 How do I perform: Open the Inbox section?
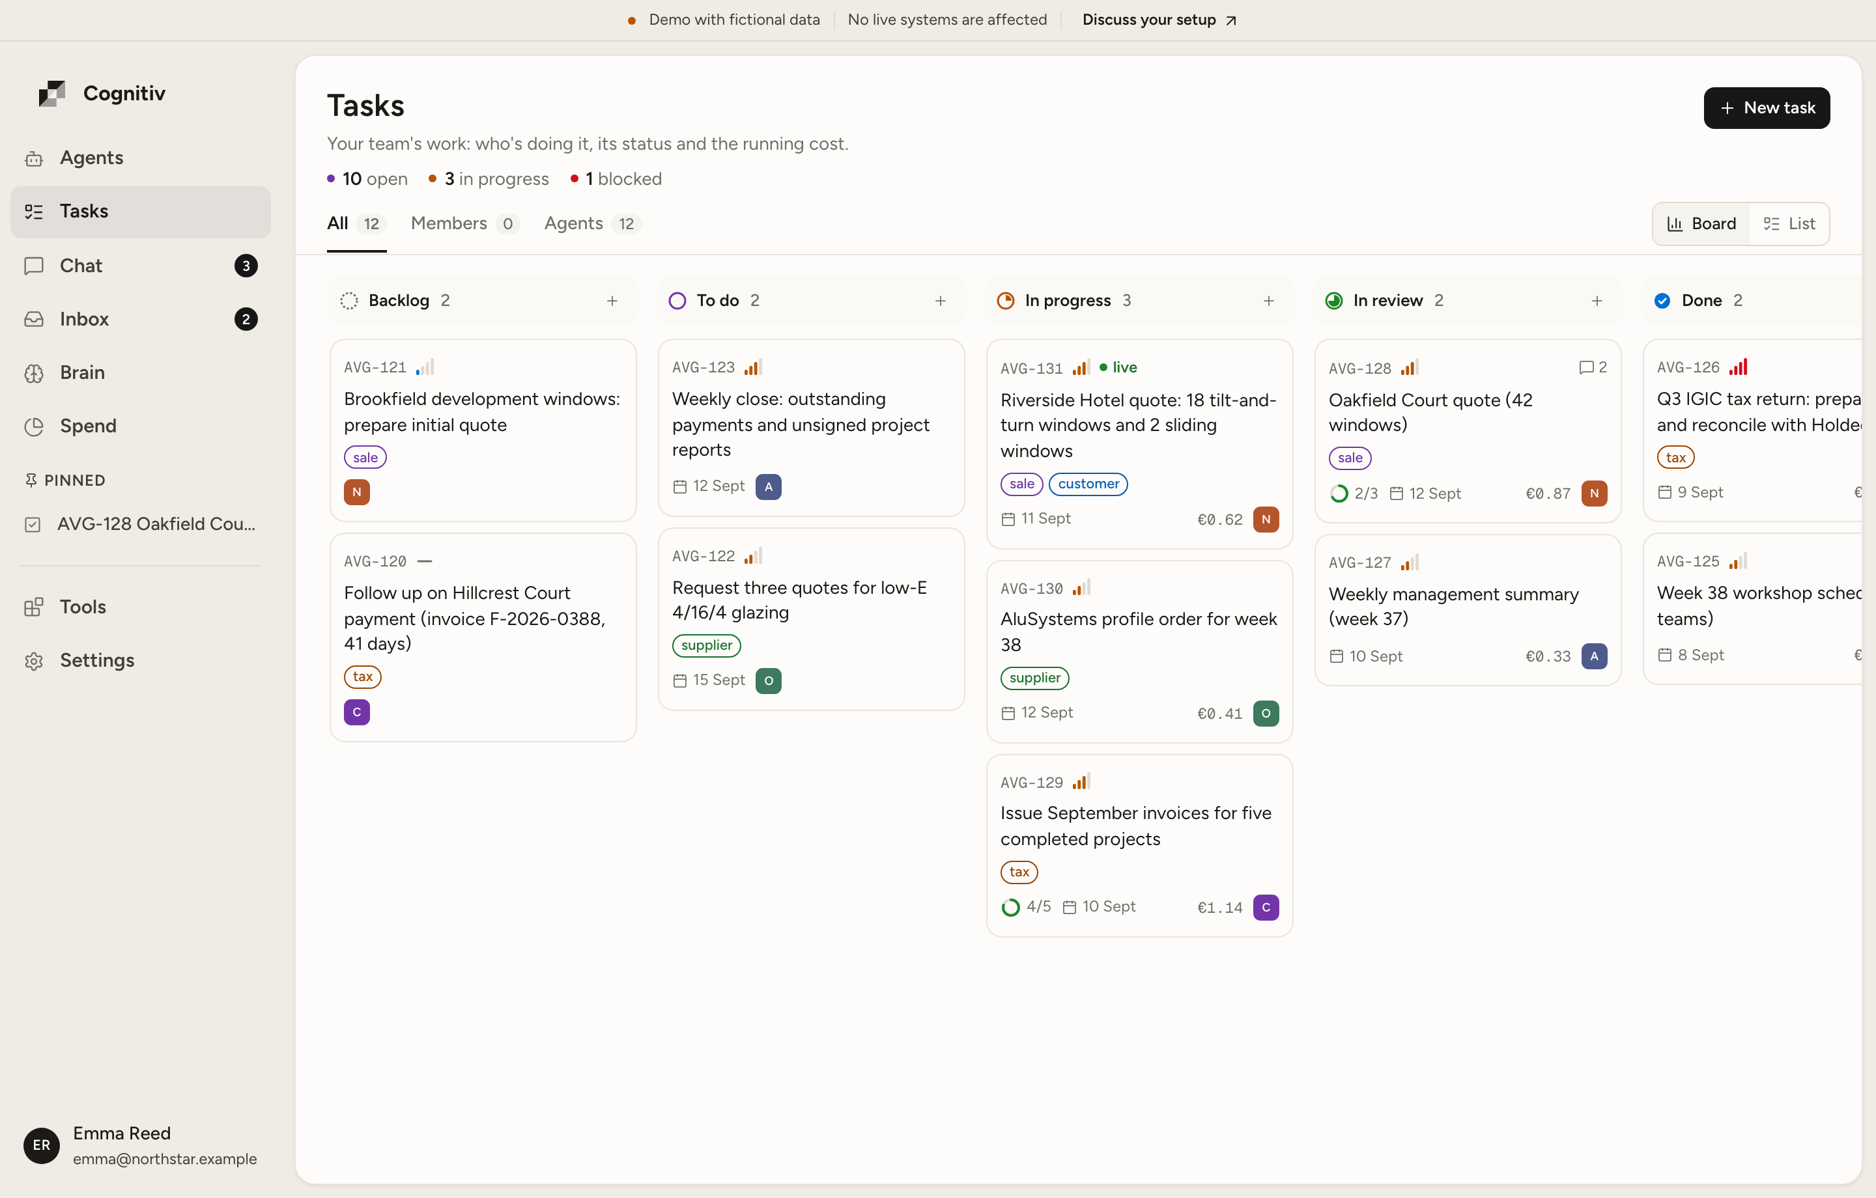(x=140, y=318)
